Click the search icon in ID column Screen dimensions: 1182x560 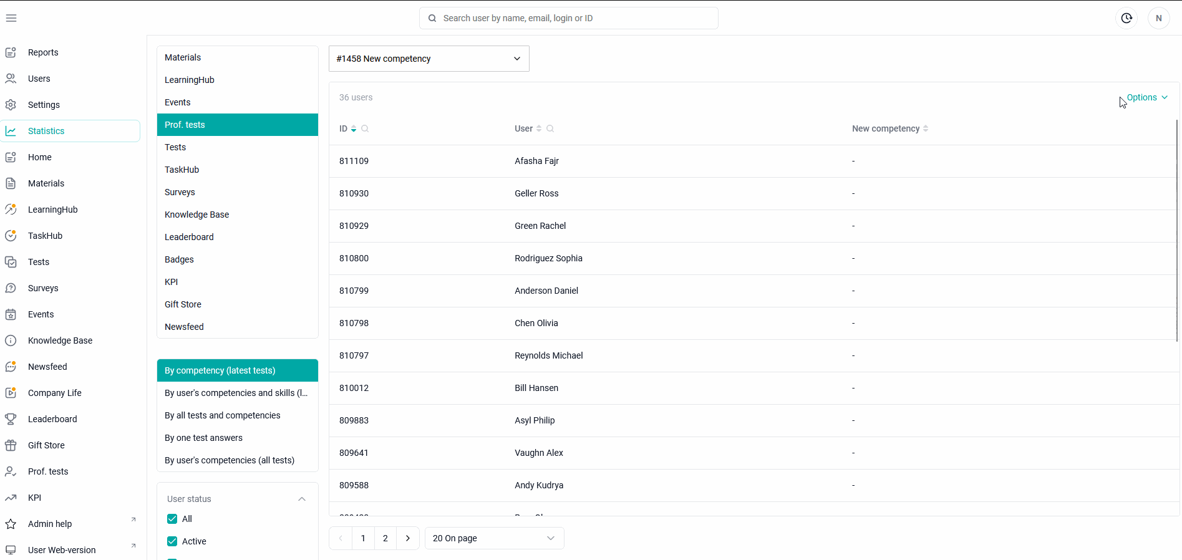(x=365, y=128)
